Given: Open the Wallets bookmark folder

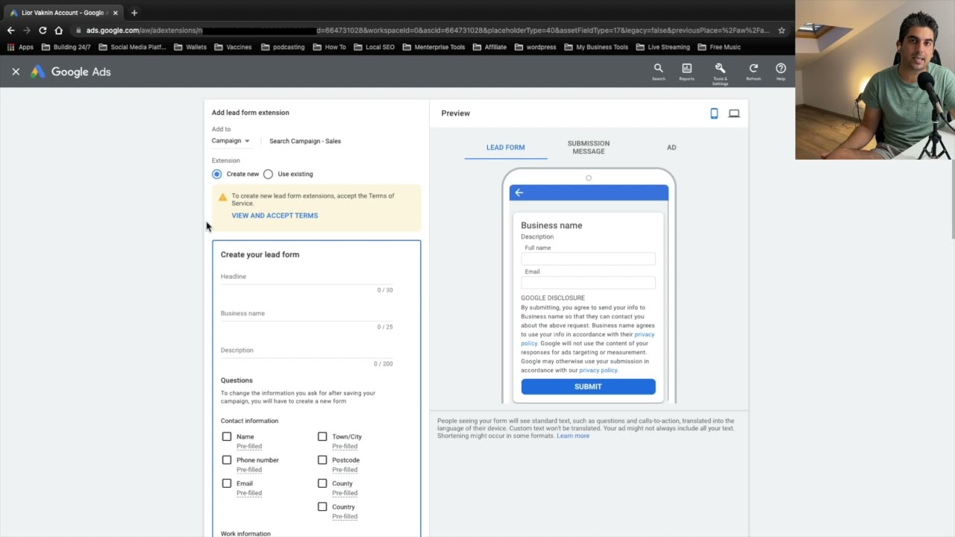Looking at the screenshot, I should pos(190,47).
